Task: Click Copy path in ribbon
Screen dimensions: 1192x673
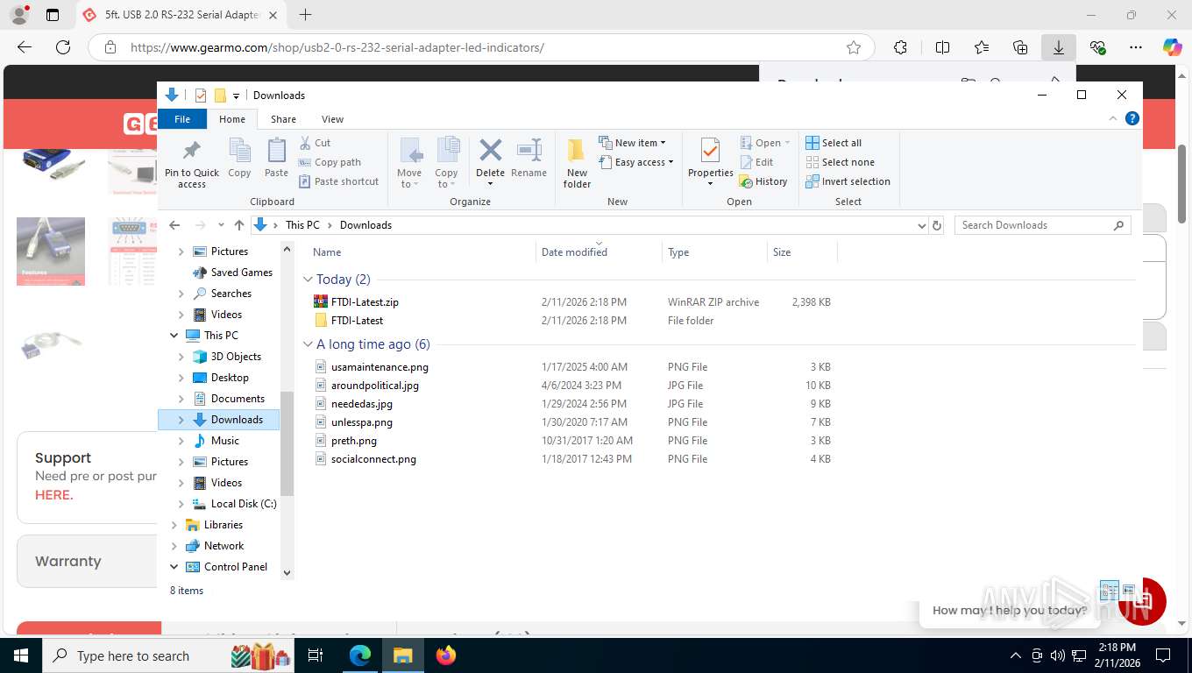Action: [x=330, y=162]
